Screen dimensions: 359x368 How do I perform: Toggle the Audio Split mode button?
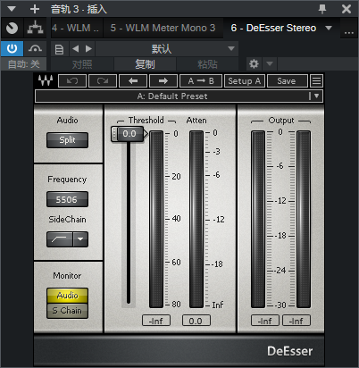(67, 140)
